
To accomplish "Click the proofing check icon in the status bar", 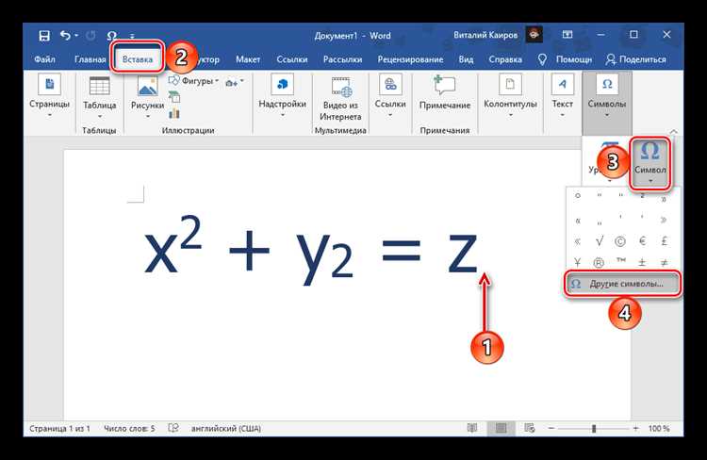I will (173, 428).
